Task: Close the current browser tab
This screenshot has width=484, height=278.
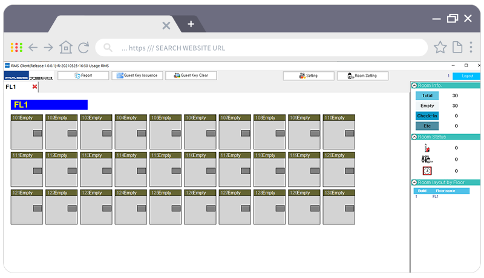Action: coord(166,25)
